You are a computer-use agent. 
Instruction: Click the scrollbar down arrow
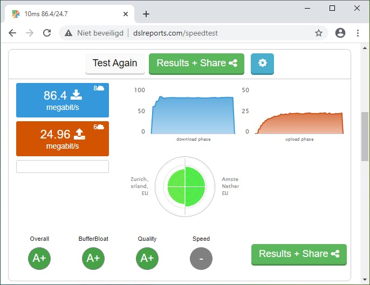click(x=365, y=280)
